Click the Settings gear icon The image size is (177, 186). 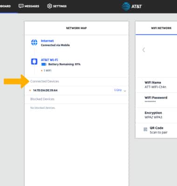(x=49, y=6)
